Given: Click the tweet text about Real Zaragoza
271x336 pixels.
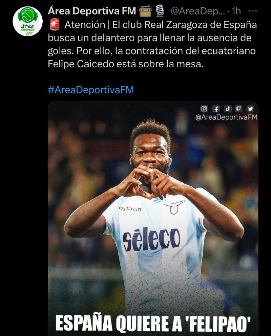Looking at the screenshot, I should click(152, 44).
